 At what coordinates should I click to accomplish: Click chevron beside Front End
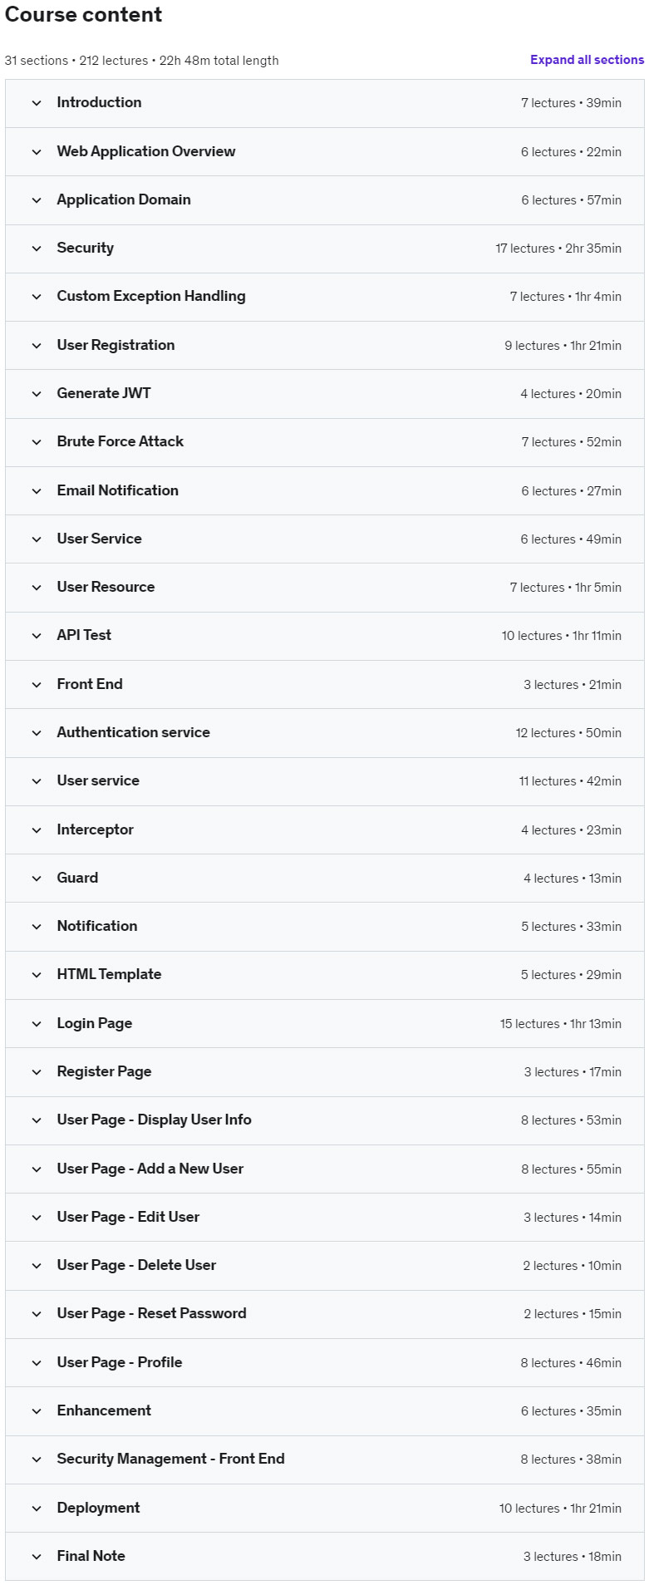(37, 685)
